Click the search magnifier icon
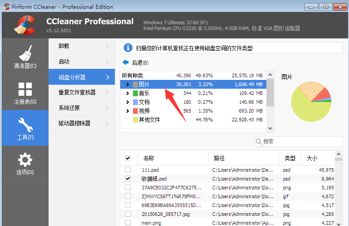The height and width of the screenshot is (226, 349). coord(258,142)
